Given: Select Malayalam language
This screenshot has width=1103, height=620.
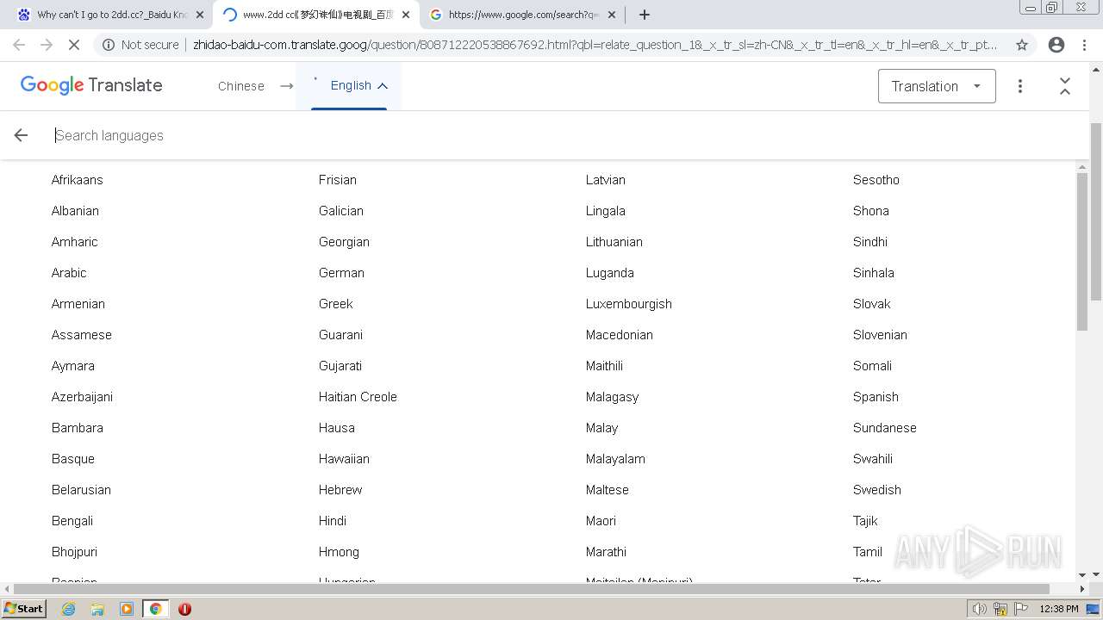Looking at the screenshot, I should click(x=615, y=459).
